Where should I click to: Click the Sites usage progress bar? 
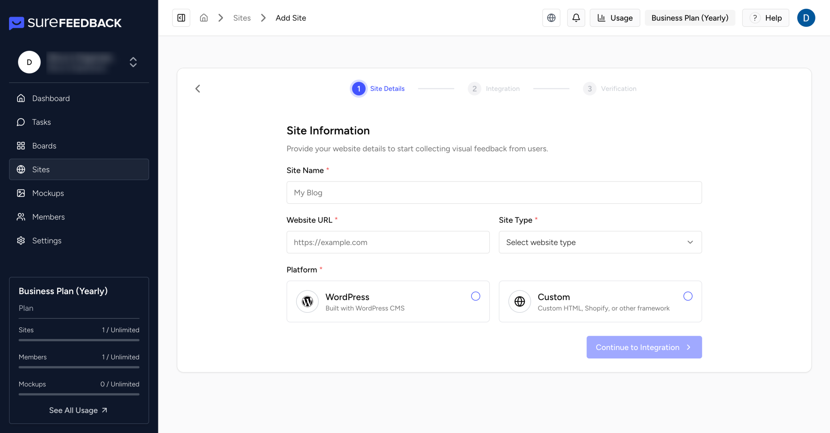tap(79, 340)
